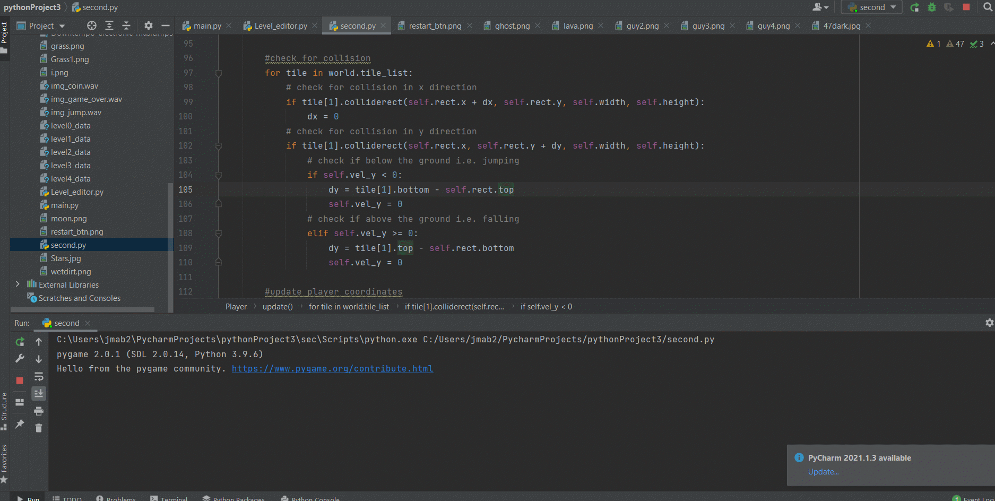
Task: Select wetdirt.png in Project tree
Action: (x=71, y=272)
